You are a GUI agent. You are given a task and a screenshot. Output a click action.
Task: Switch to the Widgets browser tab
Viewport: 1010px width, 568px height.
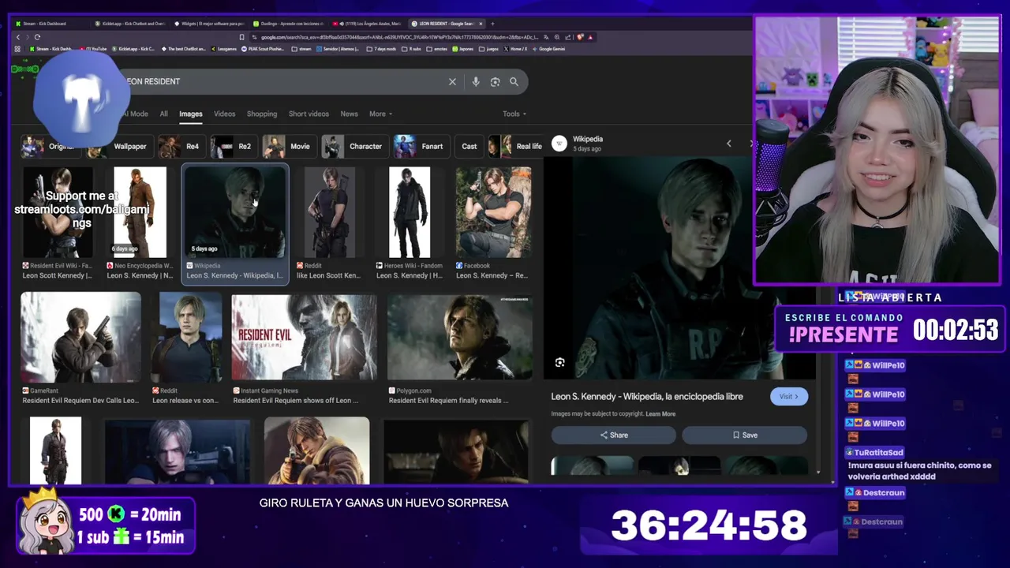209,24
